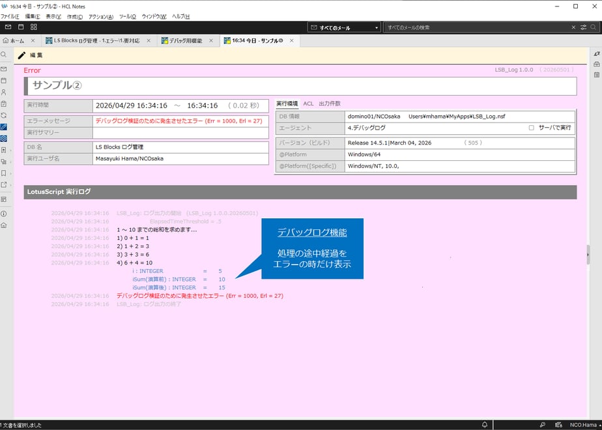This screenshot has width=602, height=430.
Task: Open the ヘルプ menu
Action: pos(181,16)
